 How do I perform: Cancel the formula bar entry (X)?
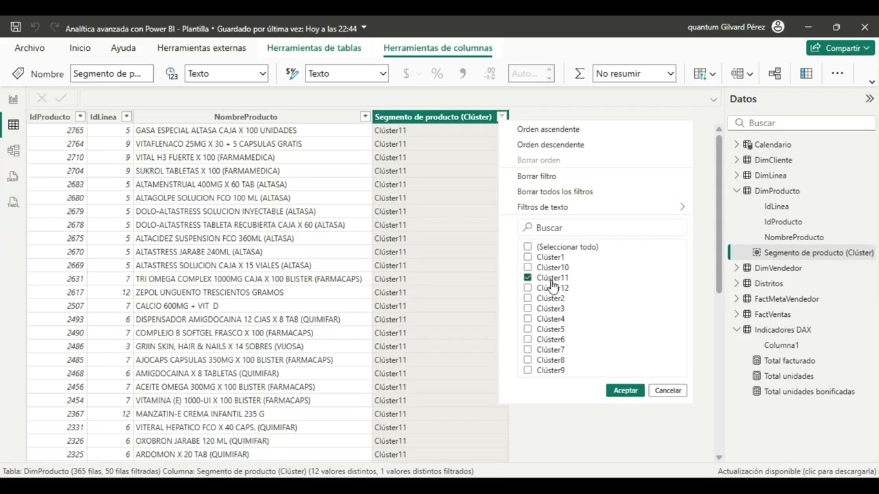pos(42,99)
